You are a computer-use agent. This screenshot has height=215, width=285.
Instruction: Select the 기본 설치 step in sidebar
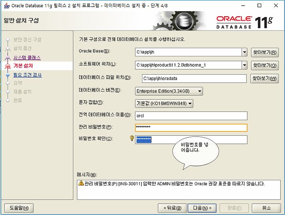(x=23, y=66)
